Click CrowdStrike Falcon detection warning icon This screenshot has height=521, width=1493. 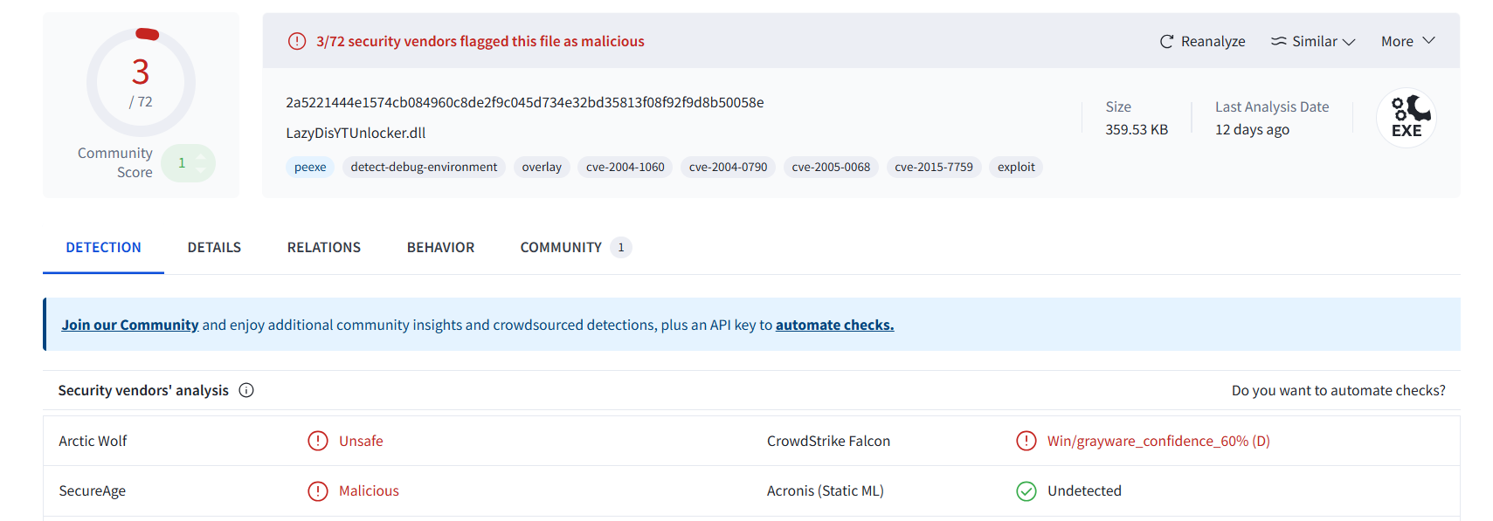[x=1026, y=441]
